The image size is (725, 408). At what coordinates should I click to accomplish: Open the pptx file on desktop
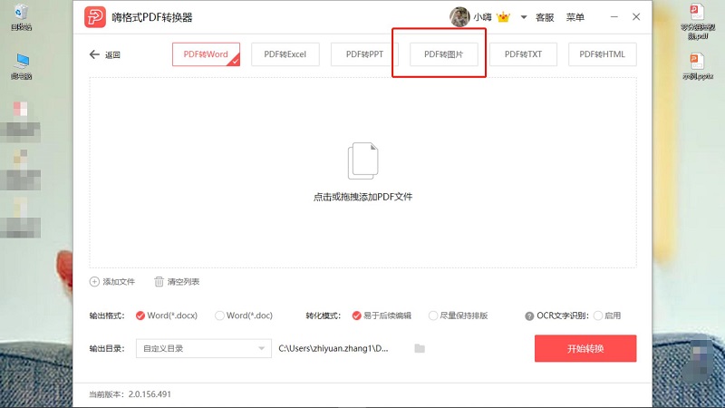(697, 66)
